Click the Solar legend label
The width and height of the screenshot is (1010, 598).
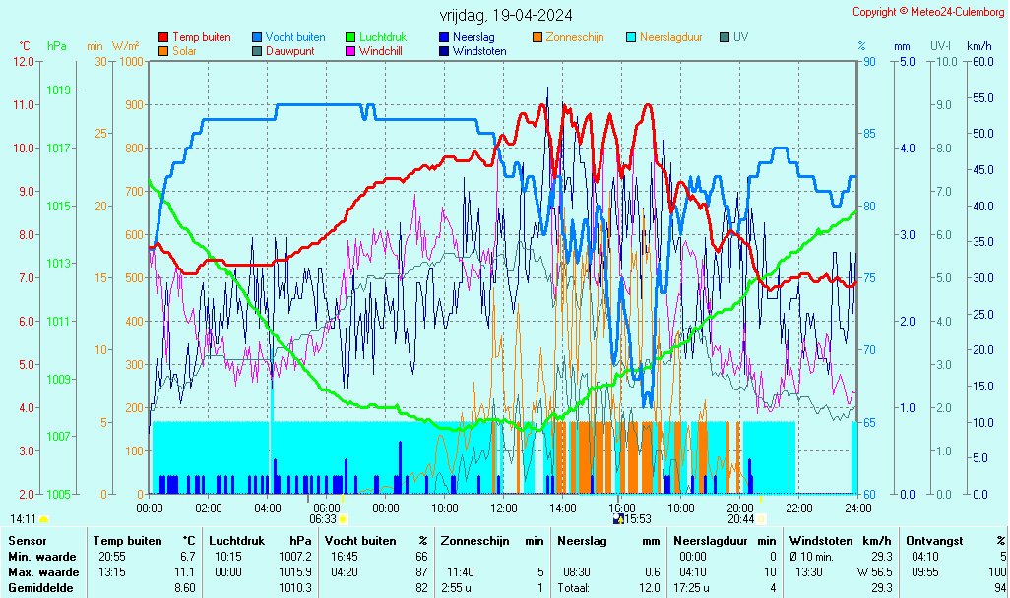point(184,51)
